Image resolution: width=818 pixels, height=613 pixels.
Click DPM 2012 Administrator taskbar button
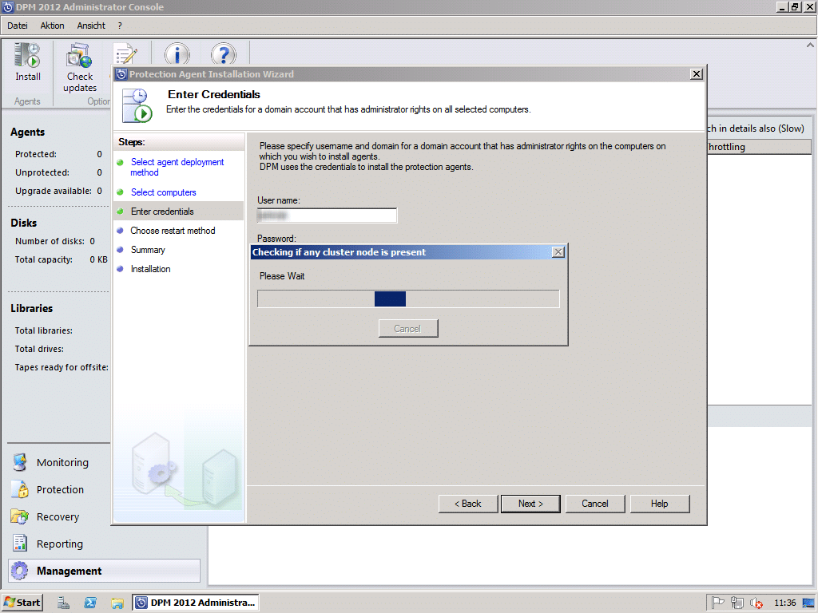click(196, 603)
